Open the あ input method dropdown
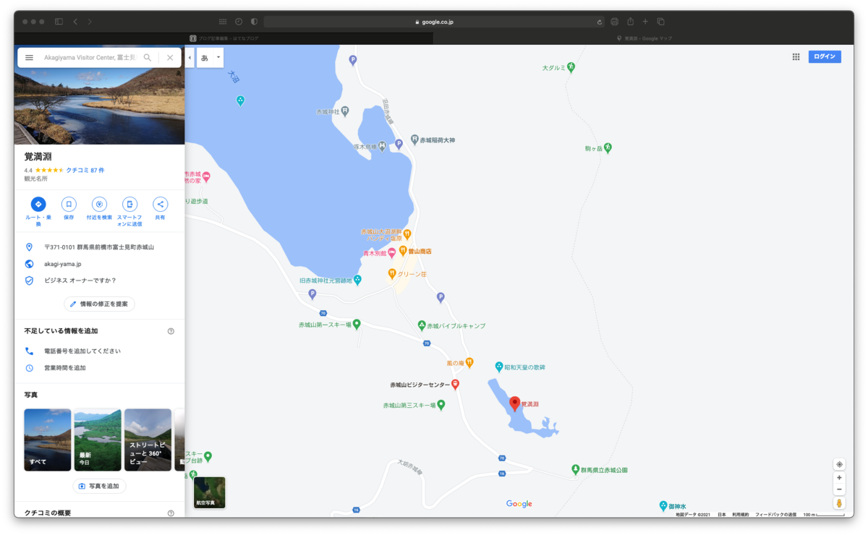The height and width of the screenshot is (535, 868). point(210,58)
